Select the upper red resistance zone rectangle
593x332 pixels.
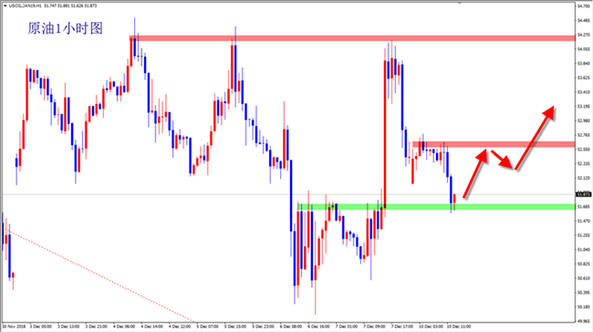pyautogui.click(x=352, y=38)
